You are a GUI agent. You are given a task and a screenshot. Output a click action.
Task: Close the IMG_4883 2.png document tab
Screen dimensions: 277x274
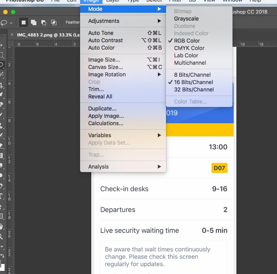click(12, 35)
